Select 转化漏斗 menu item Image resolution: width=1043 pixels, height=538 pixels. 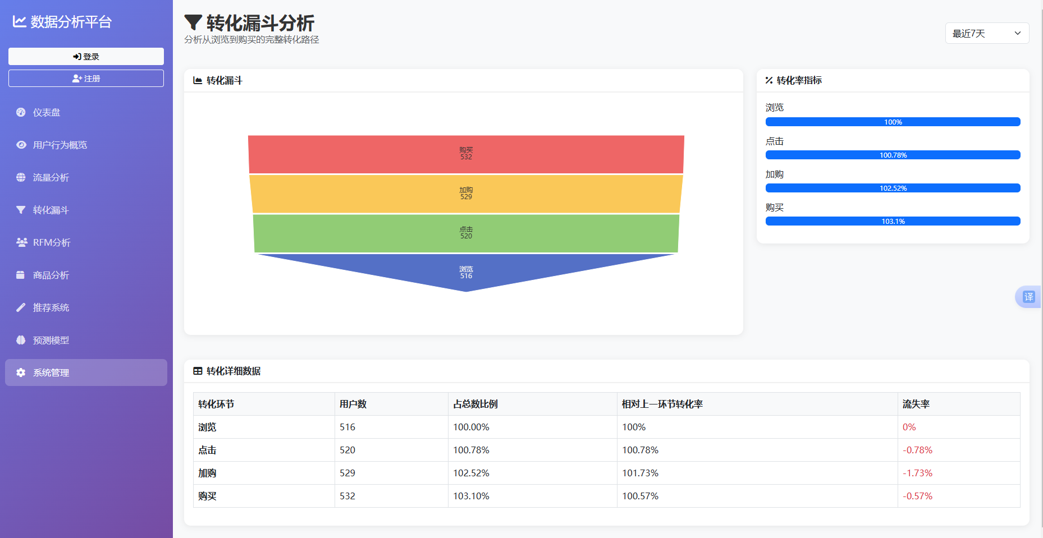tap(86, 210)
